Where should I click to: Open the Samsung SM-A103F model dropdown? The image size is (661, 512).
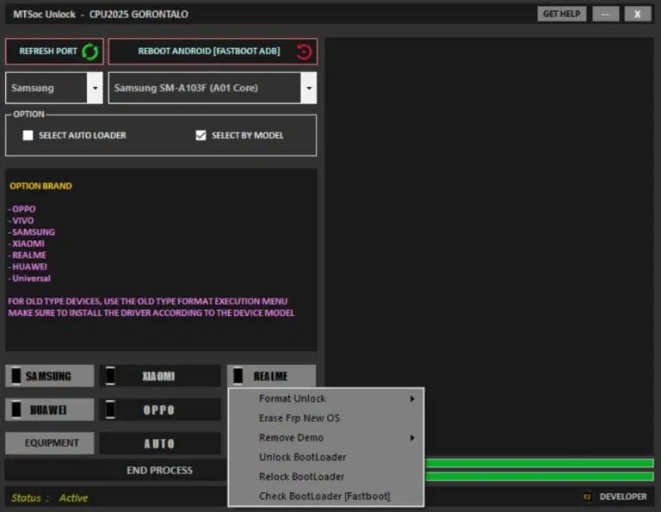tap(307, 88)
